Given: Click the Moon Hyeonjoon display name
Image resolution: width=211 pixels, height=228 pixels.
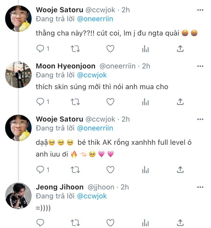Looking at the screenshot, I should [65, 66].
